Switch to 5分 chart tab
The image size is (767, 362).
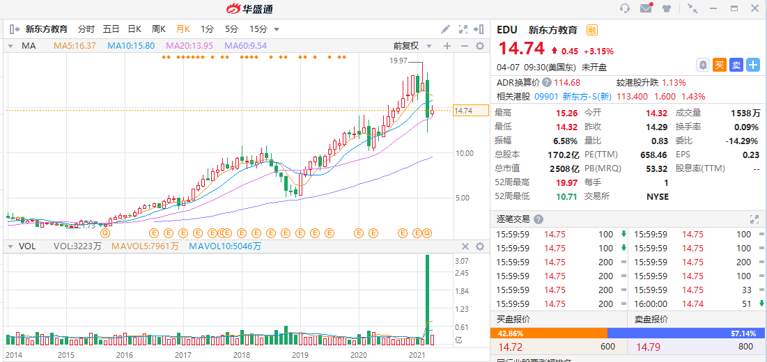[x=232, y=29]
